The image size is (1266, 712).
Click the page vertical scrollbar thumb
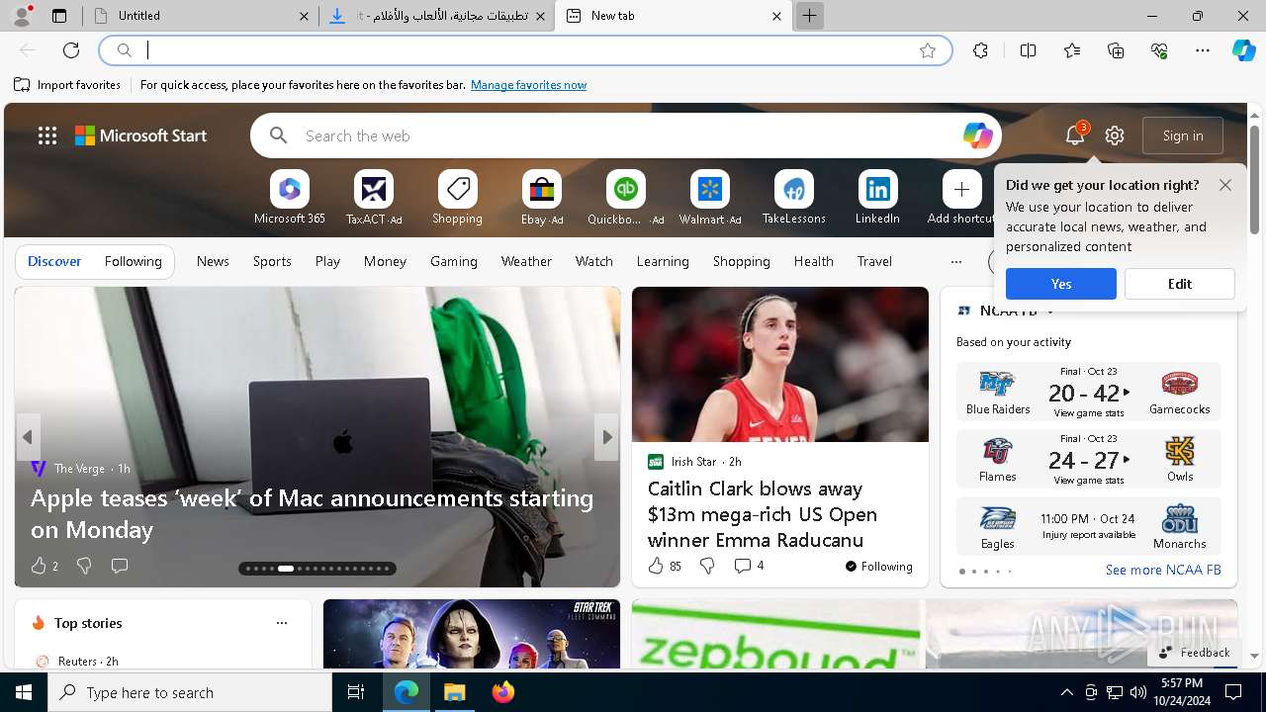coord(1254,180)
